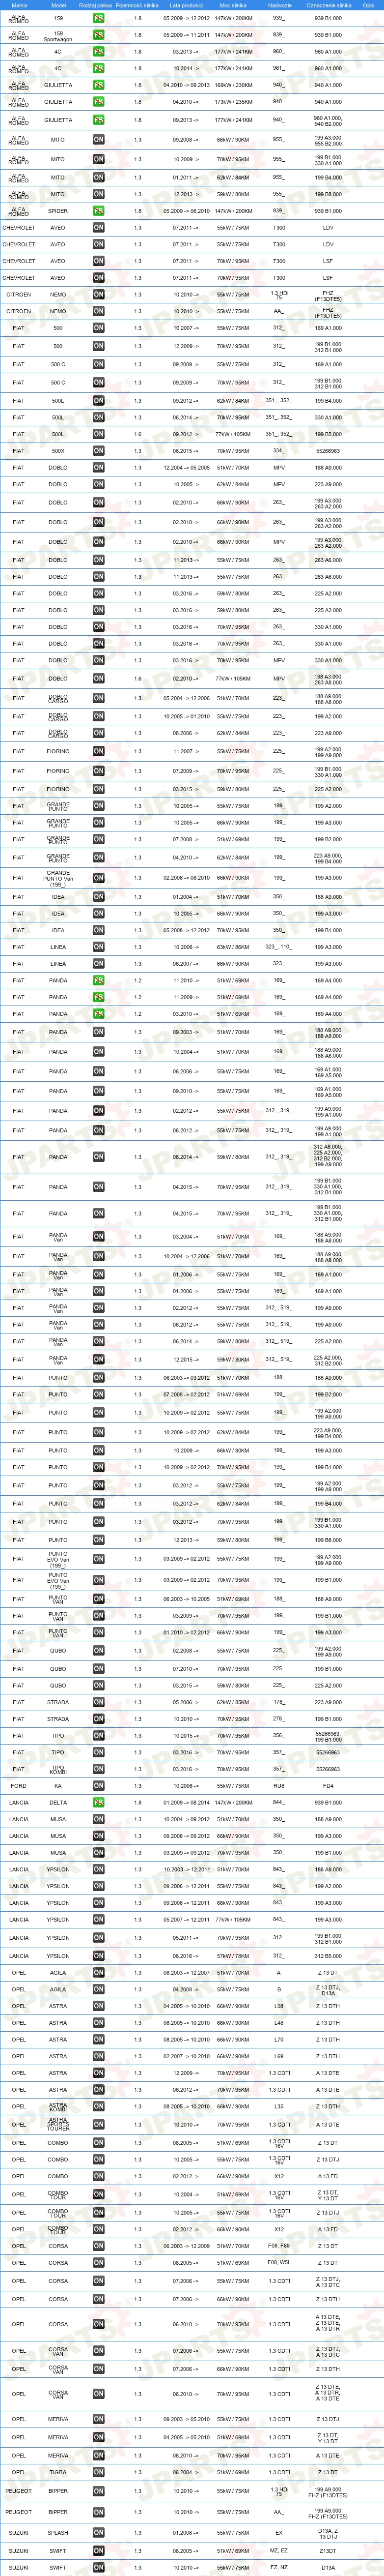384x2576 pixels.
Task: Click the 356_ body cell in Tipo row
Action: 279,1736
